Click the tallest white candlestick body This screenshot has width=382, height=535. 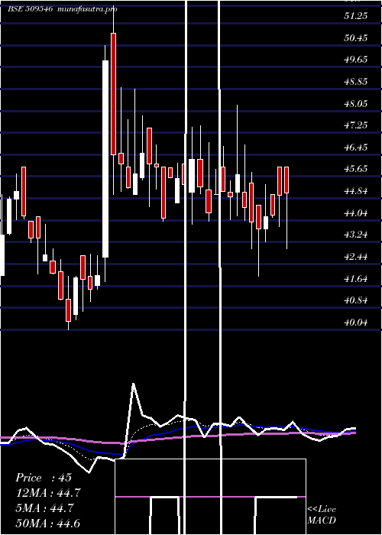[105, 159]
